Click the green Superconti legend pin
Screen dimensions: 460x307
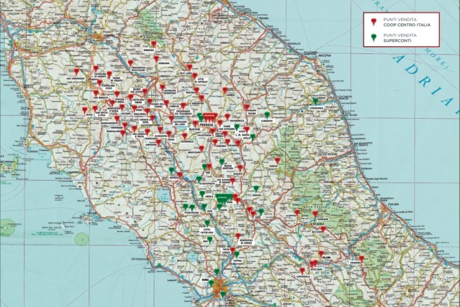click(374, 37)
